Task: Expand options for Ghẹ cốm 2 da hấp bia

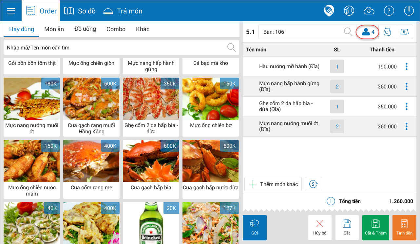Action: pos(407,107)
